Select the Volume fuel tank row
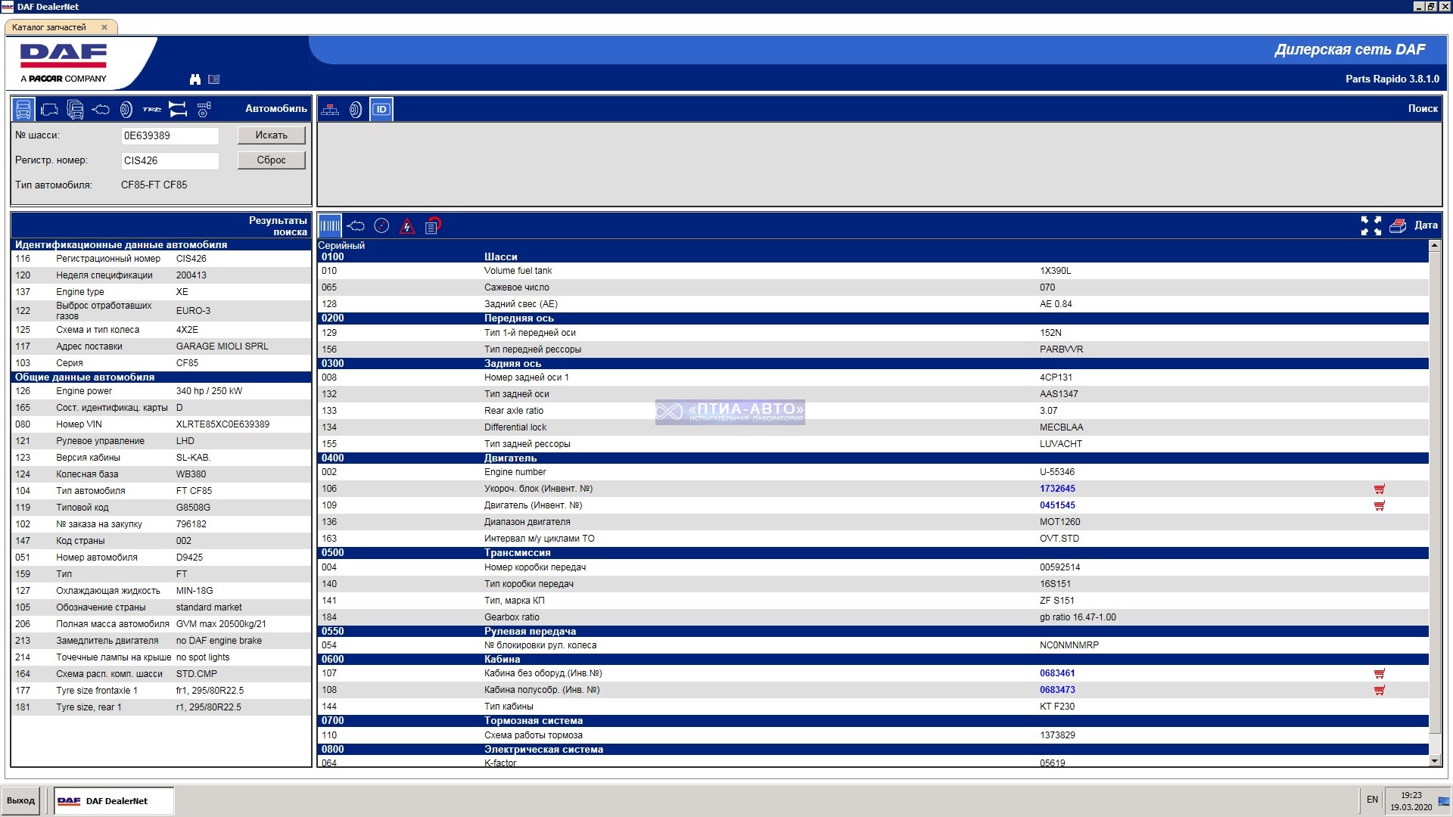Image resolution: width=1453 pixels, height=817 pixels. pos(873,271)
